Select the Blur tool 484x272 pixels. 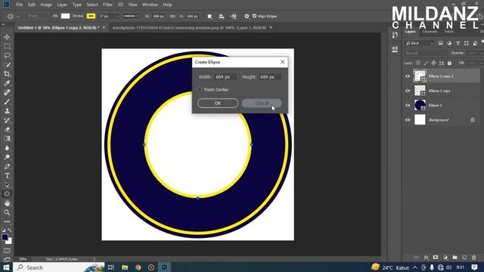7,148
